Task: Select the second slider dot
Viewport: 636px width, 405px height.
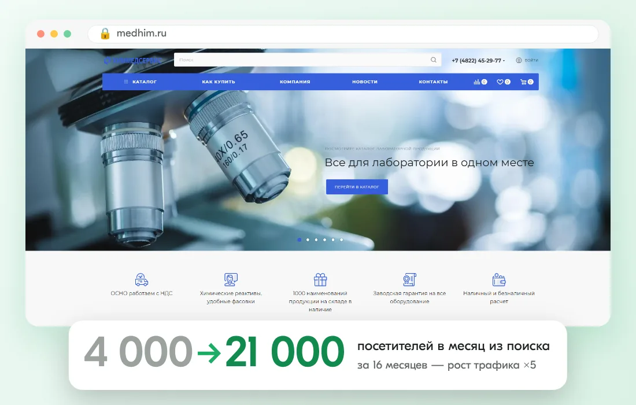Action: 308,240
